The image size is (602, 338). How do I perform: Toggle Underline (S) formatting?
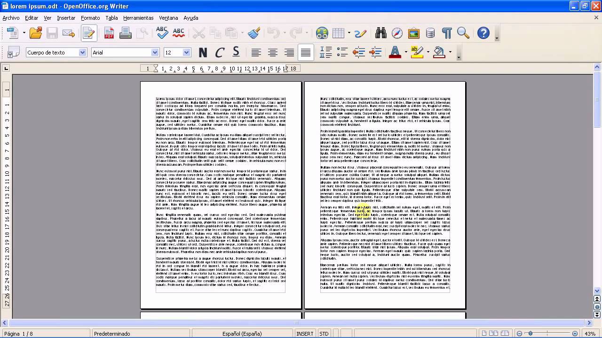pos(236,52)
